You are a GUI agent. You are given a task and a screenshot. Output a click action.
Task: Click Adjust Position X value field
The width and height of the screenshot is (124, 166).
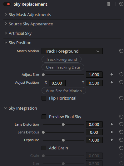click(x=57, y=83)
